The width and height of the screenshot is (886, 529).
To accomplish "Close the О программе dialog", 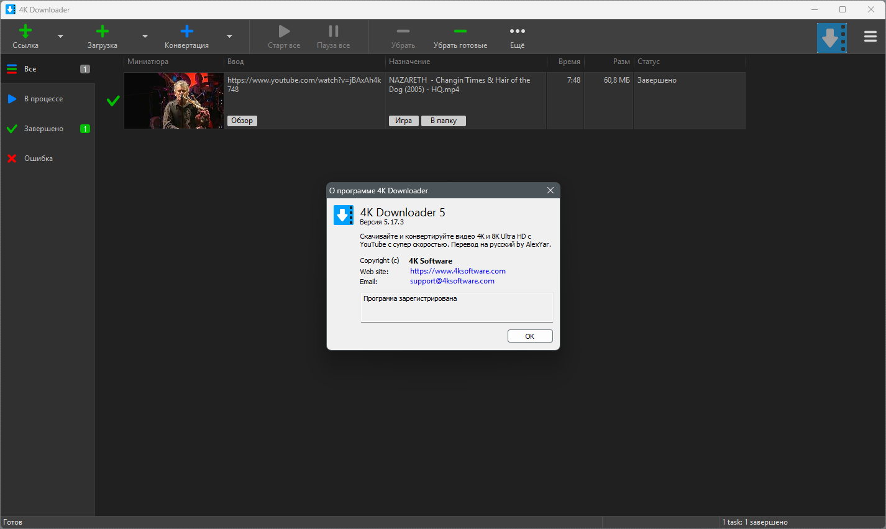I will pyautogui.click(x=550, y=190).
